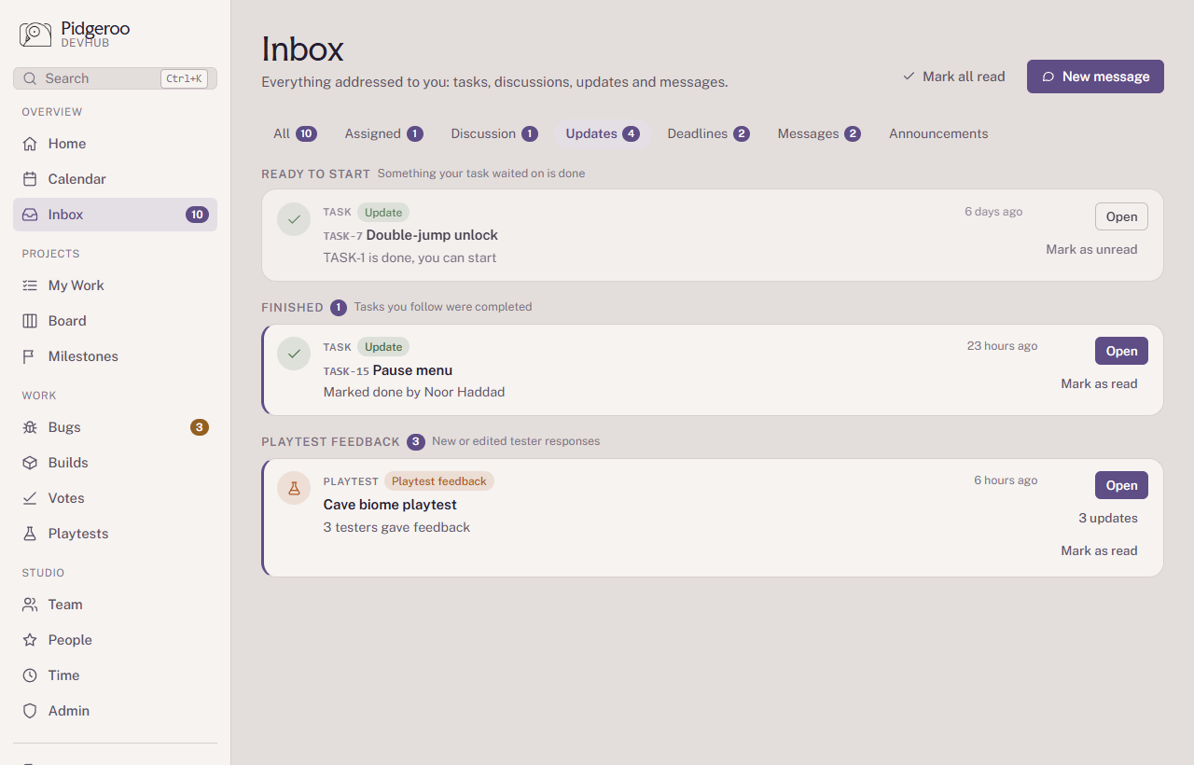Viewport: 1194px width, 765px height.
Task: Open the Playtests flask icon in sidebar
Action: click(x=31, y=534)
